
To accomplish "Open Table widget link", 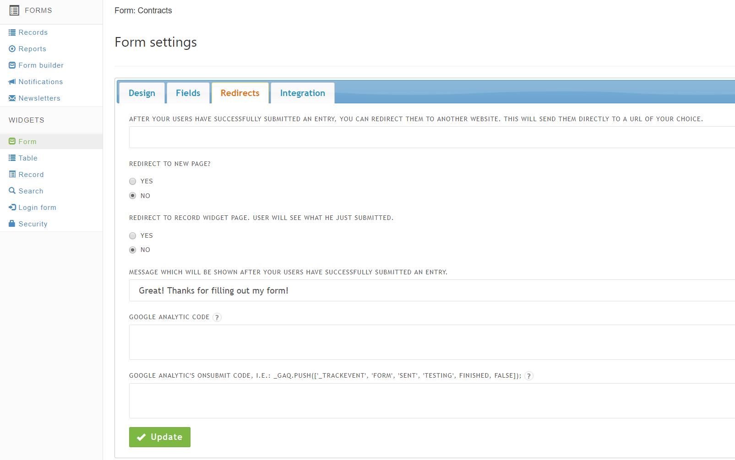I will tap(28, 158).
